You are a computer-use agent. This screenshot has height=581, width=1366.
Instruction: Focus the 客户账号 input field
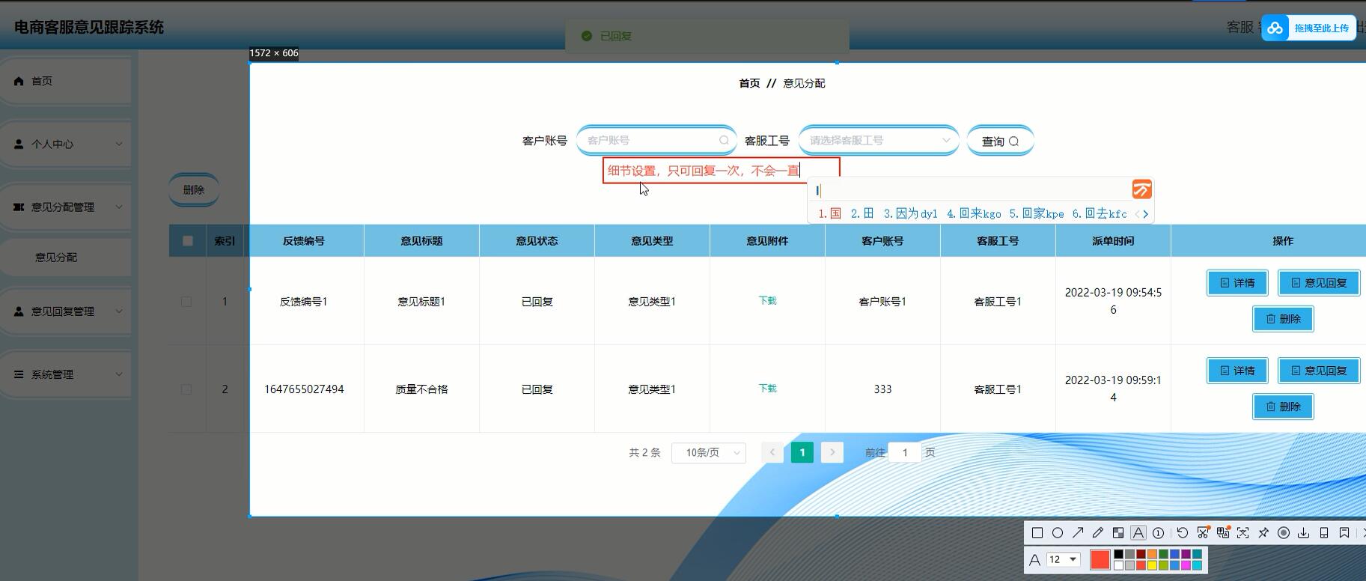click(656, 140)
